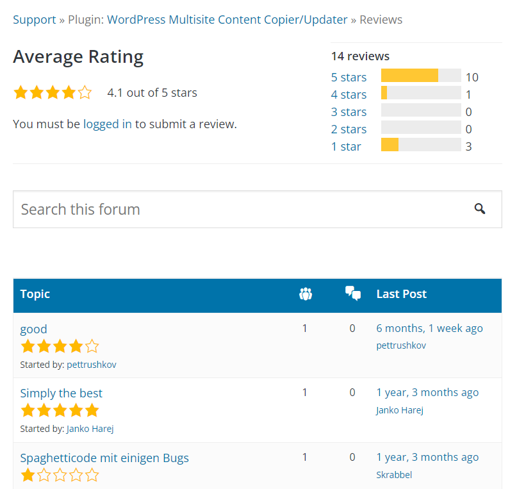Open pettrushkov link in Last Post column

401,345
